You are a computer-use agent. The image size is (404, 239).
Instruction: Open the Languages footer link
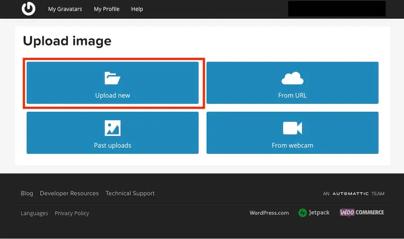(34, 213)
